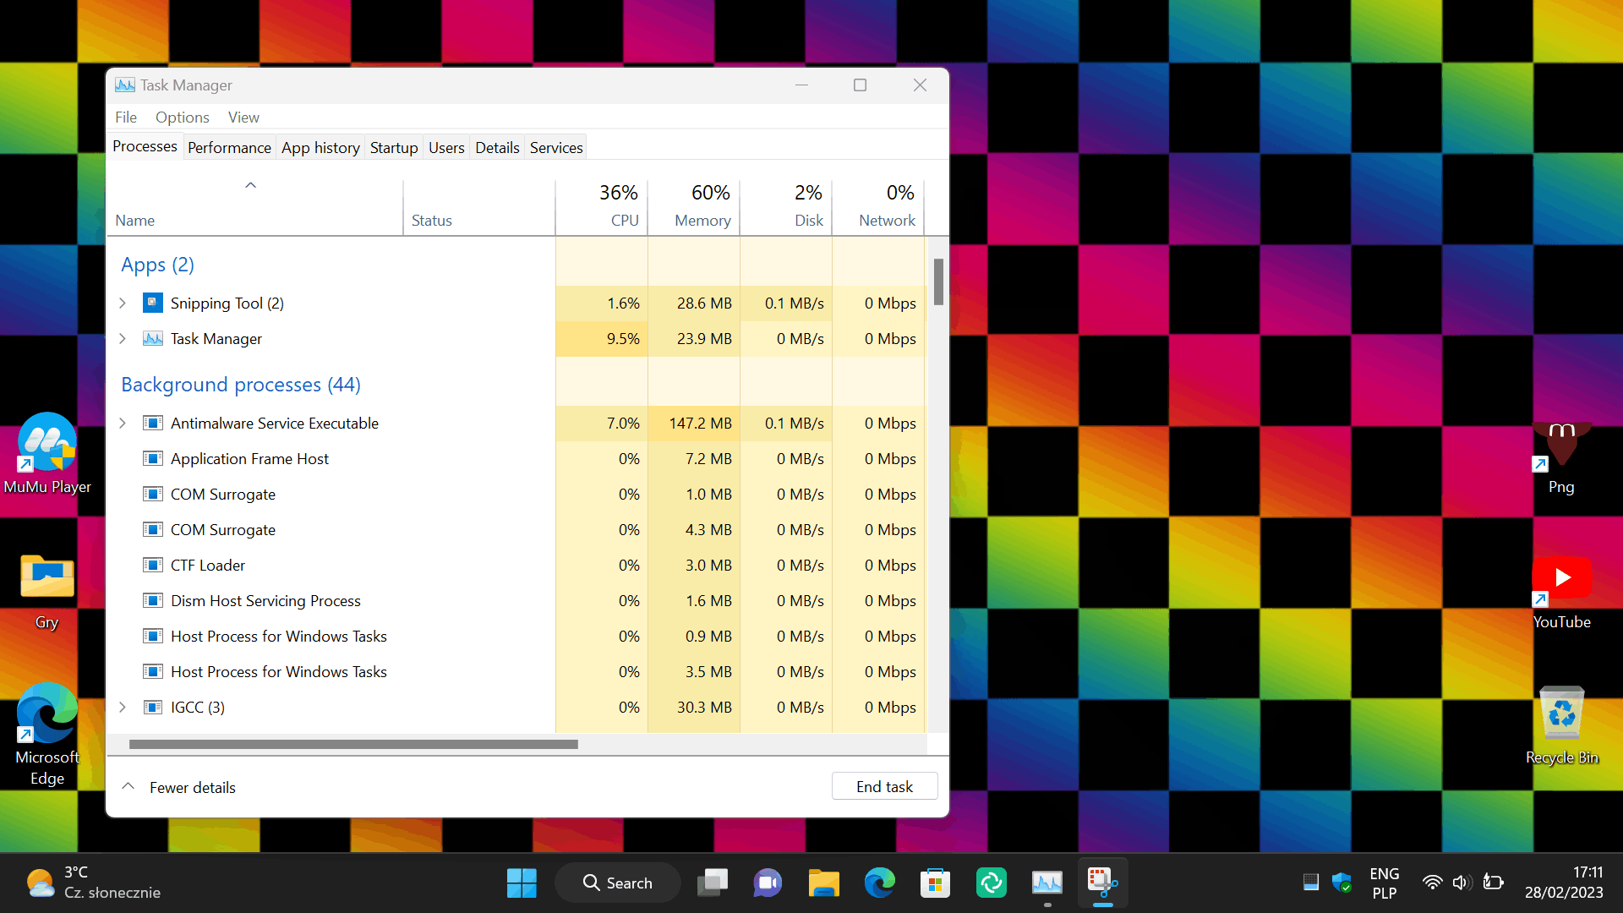The width and height of the screenshot is (1623, 913).
Task: Open the Options menu
Action: click(182, 118)
